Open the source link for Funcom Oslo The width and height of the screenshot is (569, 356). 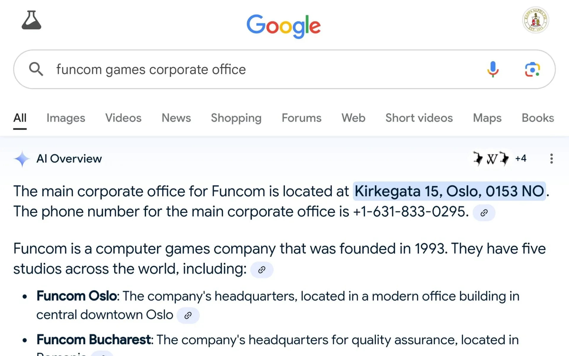coord(188,315)
